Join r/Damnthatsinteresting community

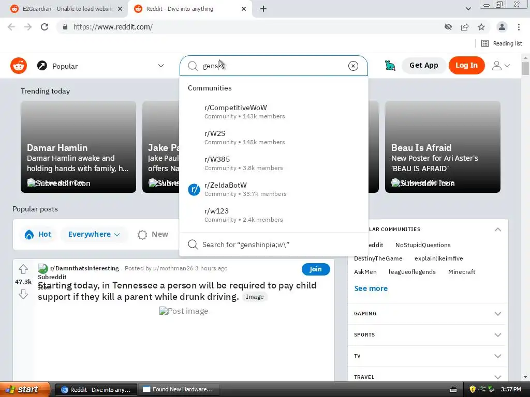coord(316,269)
